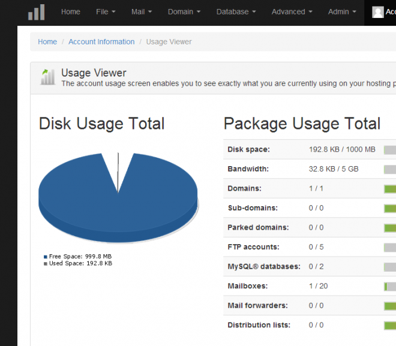
Task: Go to Home in the navbar
Action: [x=70, y=12]
